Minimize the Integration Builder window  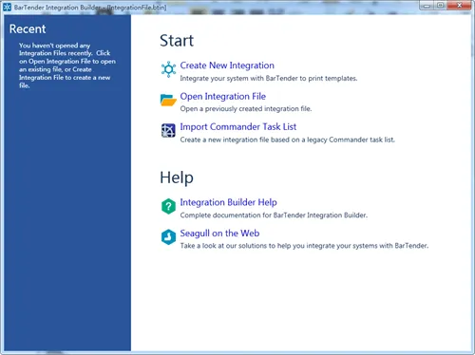427,6
